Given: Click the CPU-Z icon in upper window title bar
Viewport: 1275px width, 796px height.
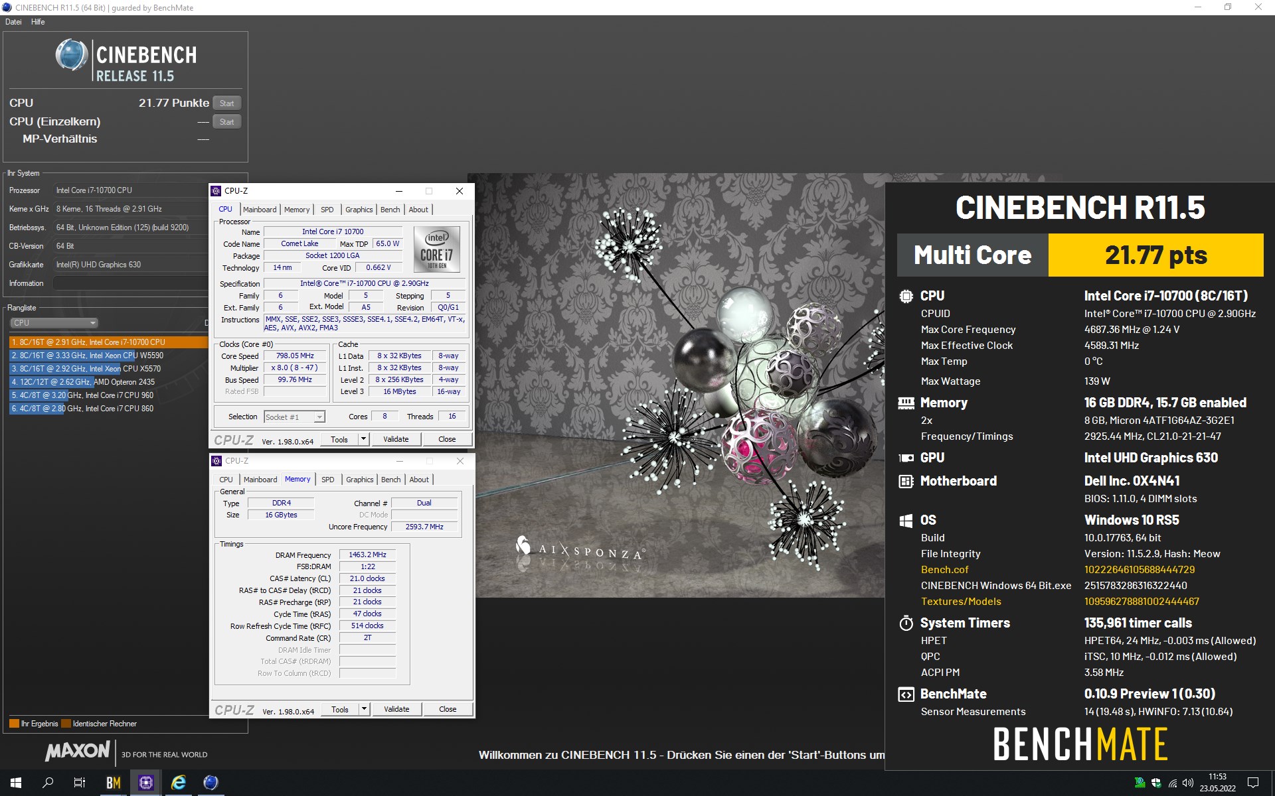Looking at the screenshot, I should coord(216,191).
